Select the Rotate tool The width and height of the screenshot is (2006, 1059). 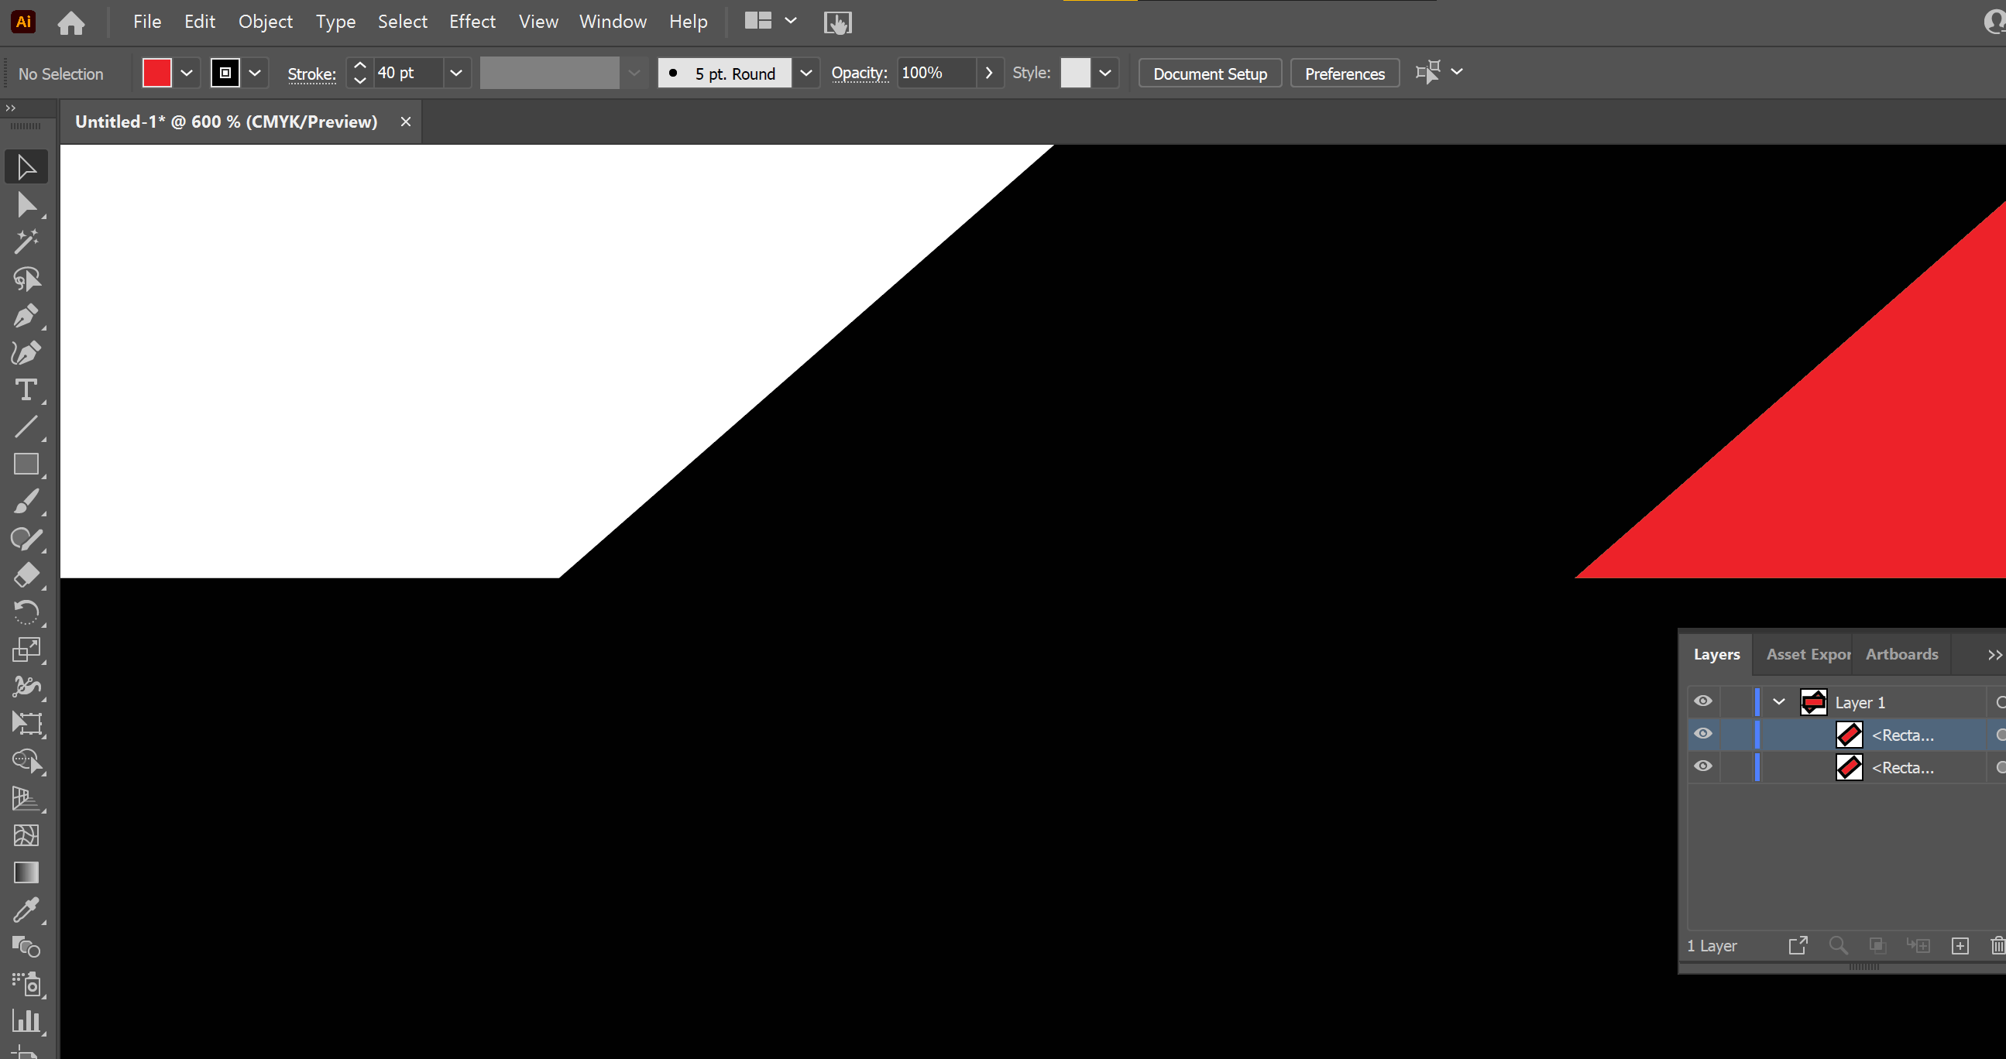coord(26,613)
